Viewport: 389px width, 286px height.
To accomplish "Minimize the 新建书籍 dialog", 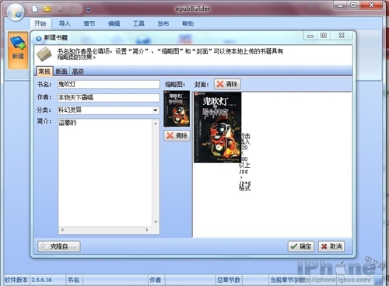I will tap(310, 36).
